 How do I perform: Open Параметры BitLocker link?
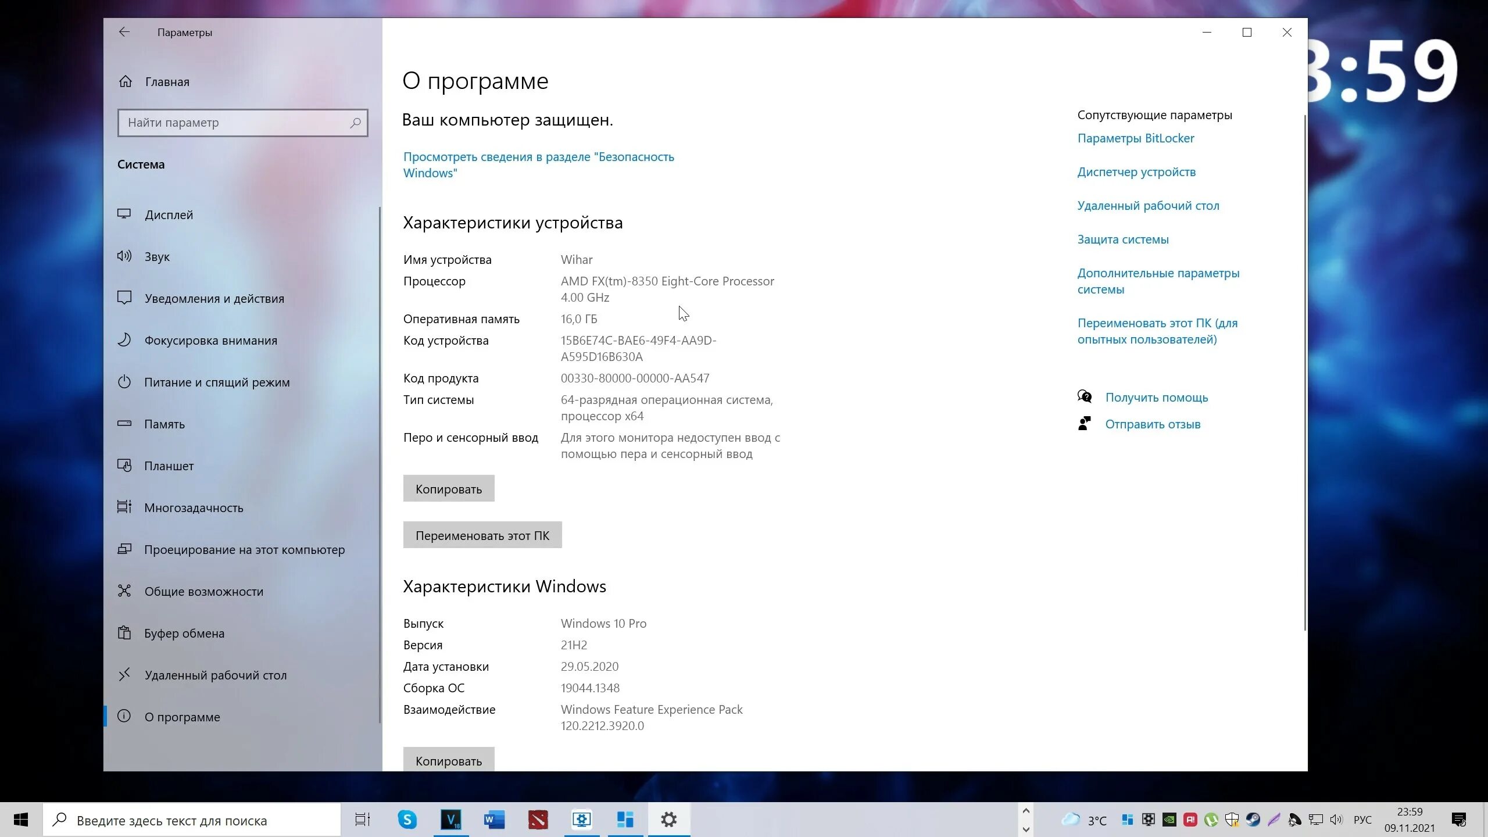[1135, 138]
